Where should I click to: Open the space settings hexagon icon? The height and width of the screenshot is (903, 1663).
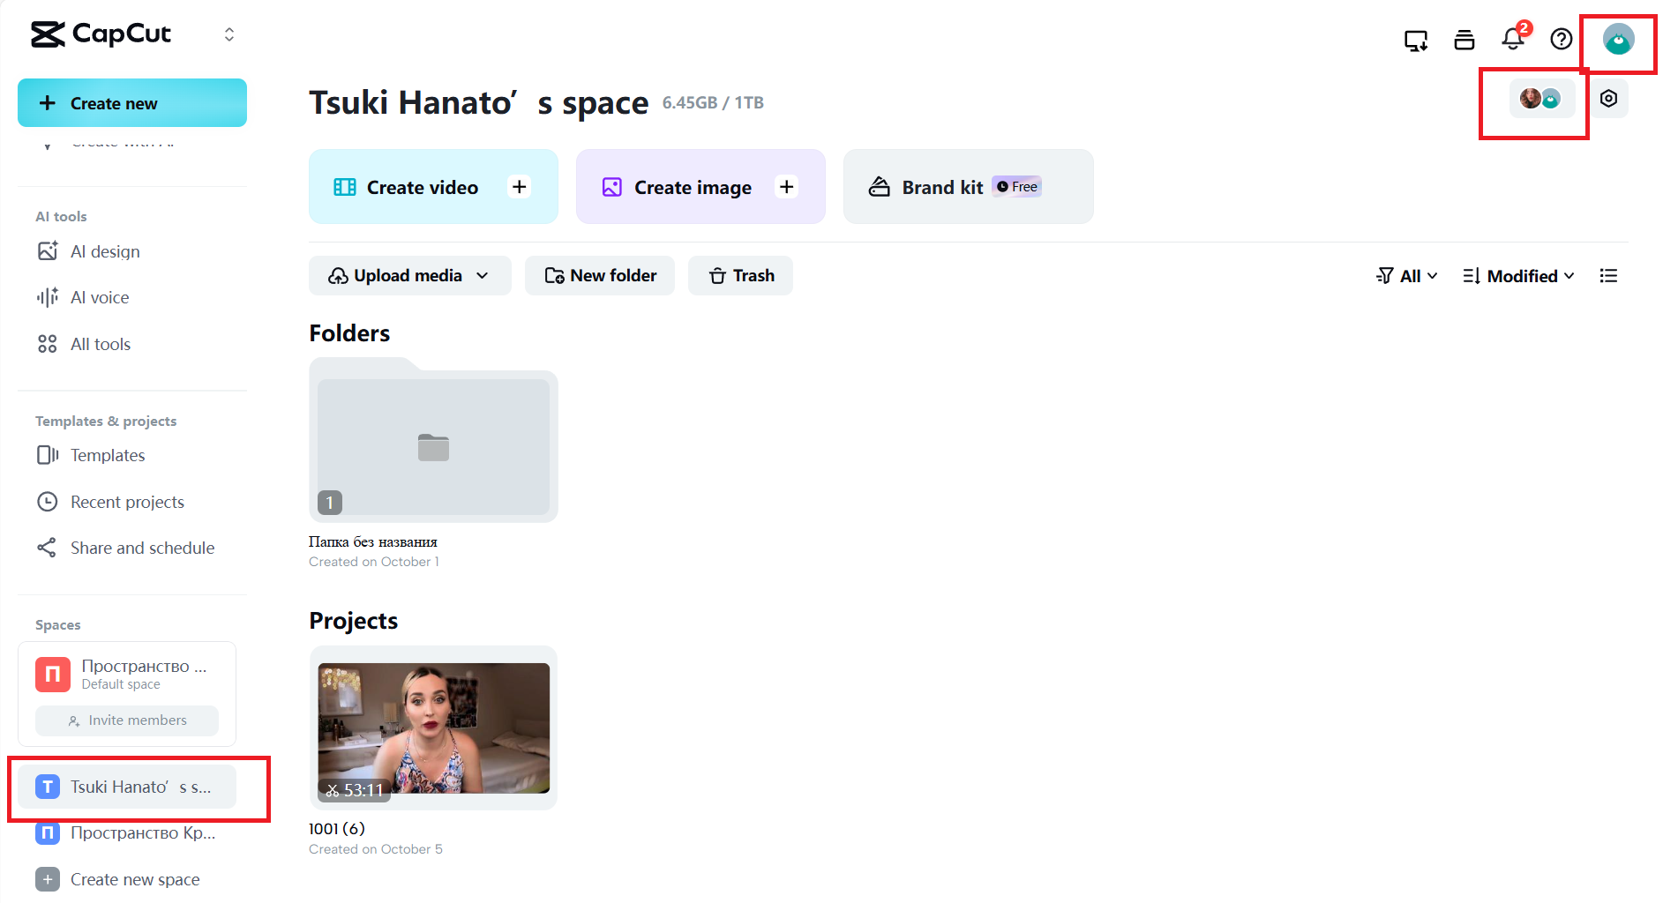(x=1608, y=99)
